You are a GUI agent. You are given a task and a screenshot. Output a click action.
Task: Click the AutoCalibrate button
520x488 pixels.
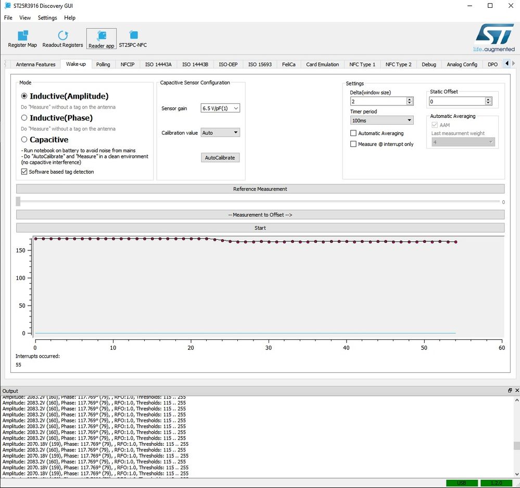[220, 157]
